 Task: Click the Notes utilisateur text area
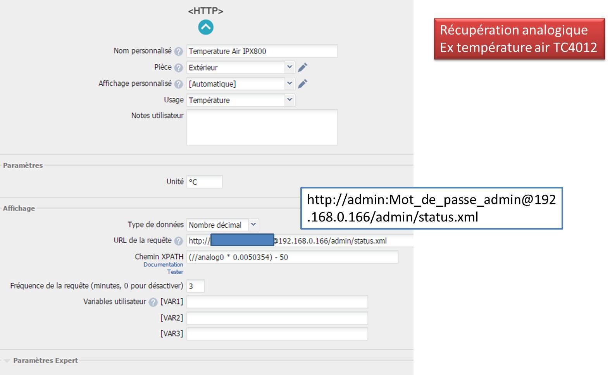tap(262, 127)
